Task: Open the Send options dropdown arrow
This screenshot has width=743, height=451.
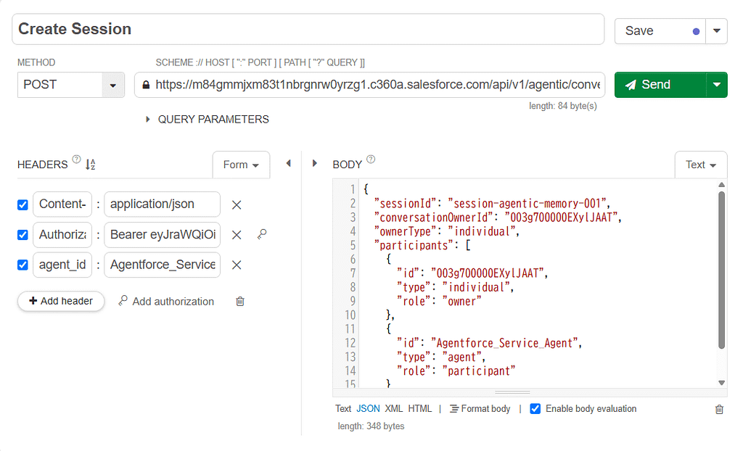Action: coord(717,85)
